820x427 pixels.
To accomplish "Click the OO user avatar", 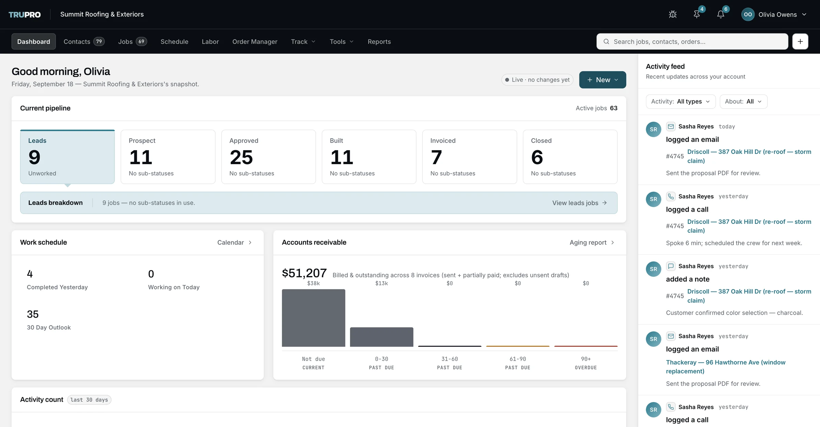I will pos(748,14).
